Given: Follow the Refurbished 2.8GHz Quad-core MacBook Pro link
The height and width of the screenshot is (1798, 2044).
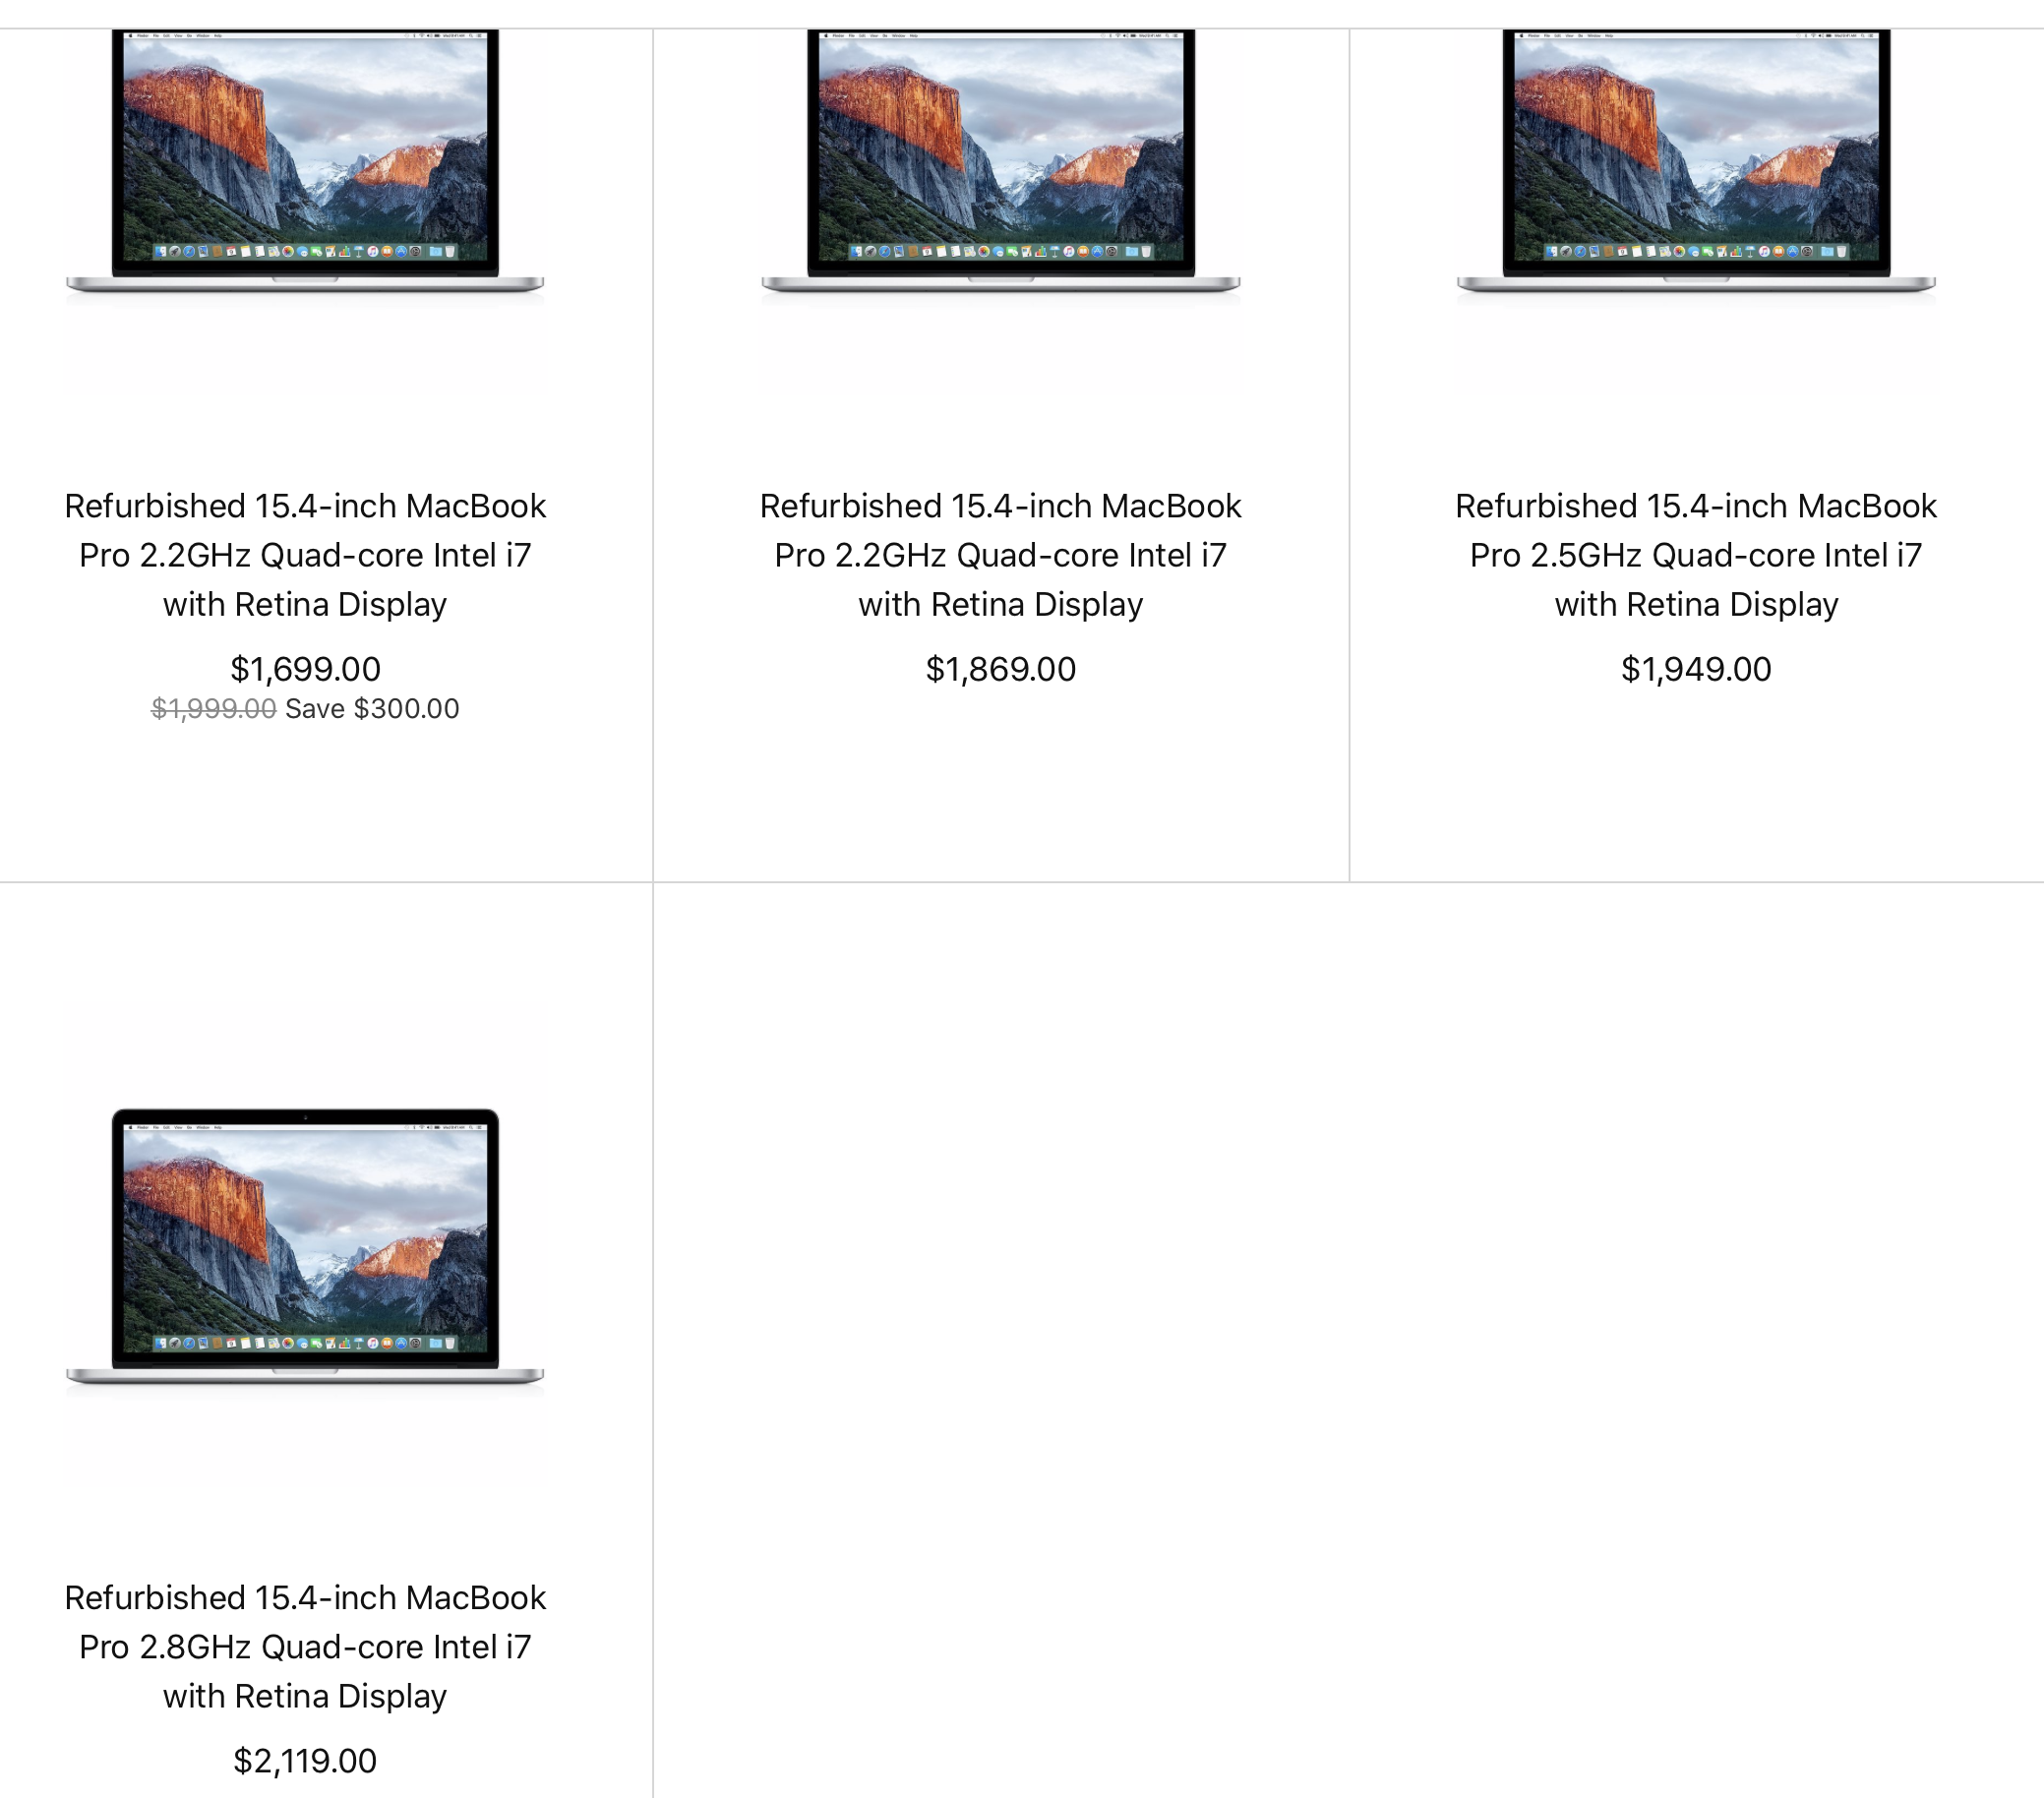Looking at the screenshot, I should [305, 1646].
